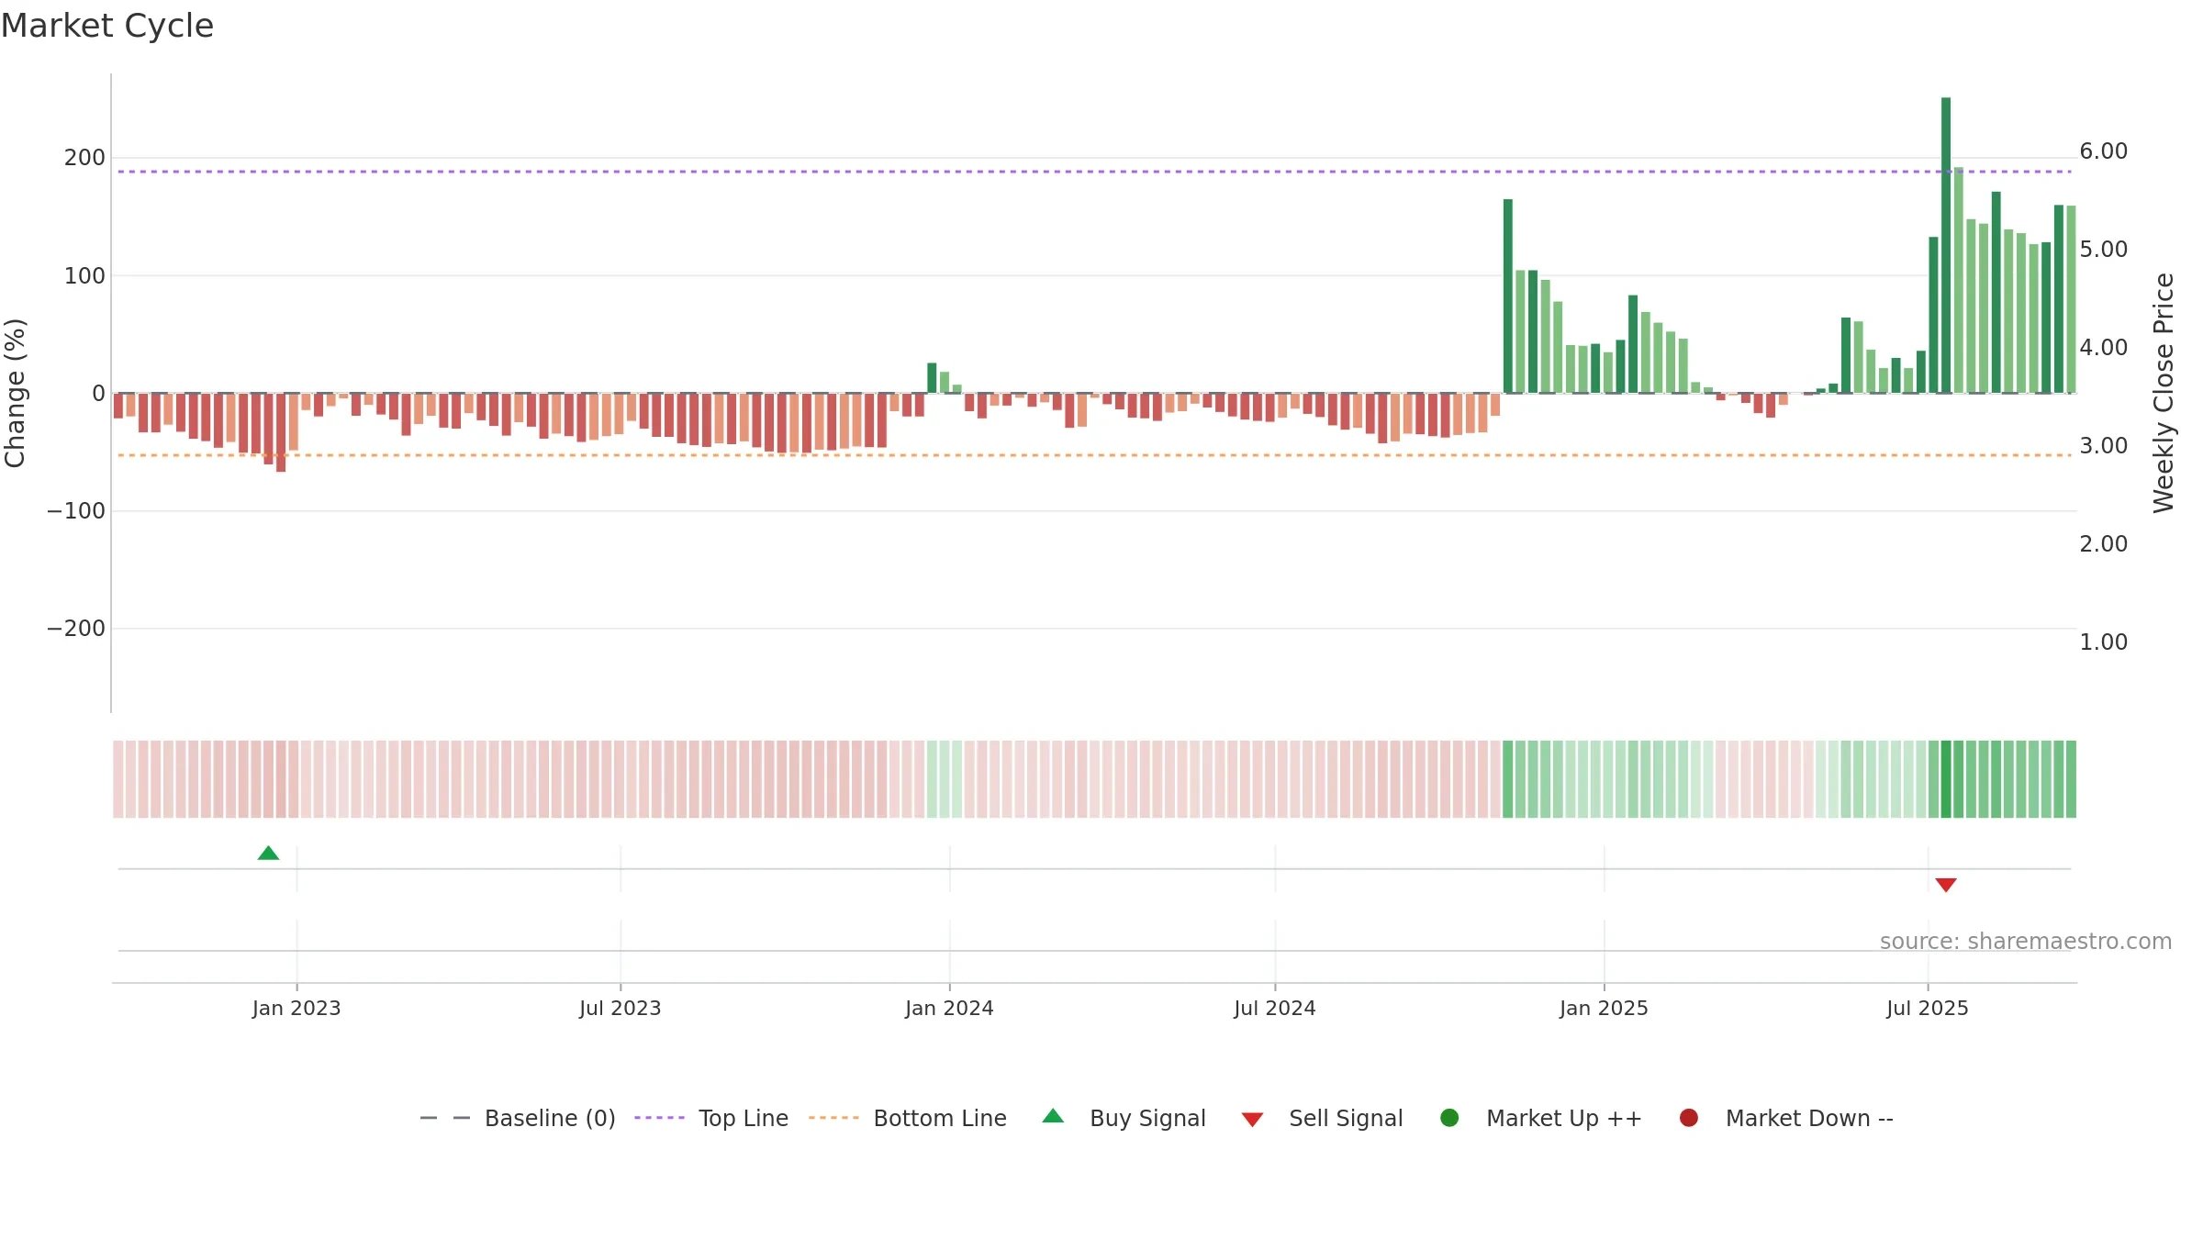The height and width of the screenshot is (1239, 2203).
Task: Toggle the Top Line legend entry
Action: 711,1118
